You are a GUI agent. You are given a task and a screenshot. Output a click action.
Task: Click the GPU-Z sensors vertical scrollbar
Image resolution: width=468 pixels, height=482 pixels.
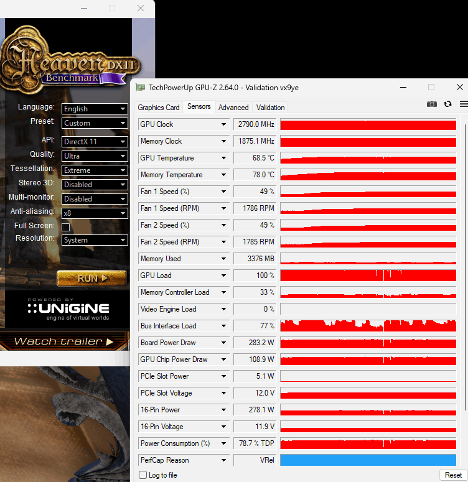465,267
